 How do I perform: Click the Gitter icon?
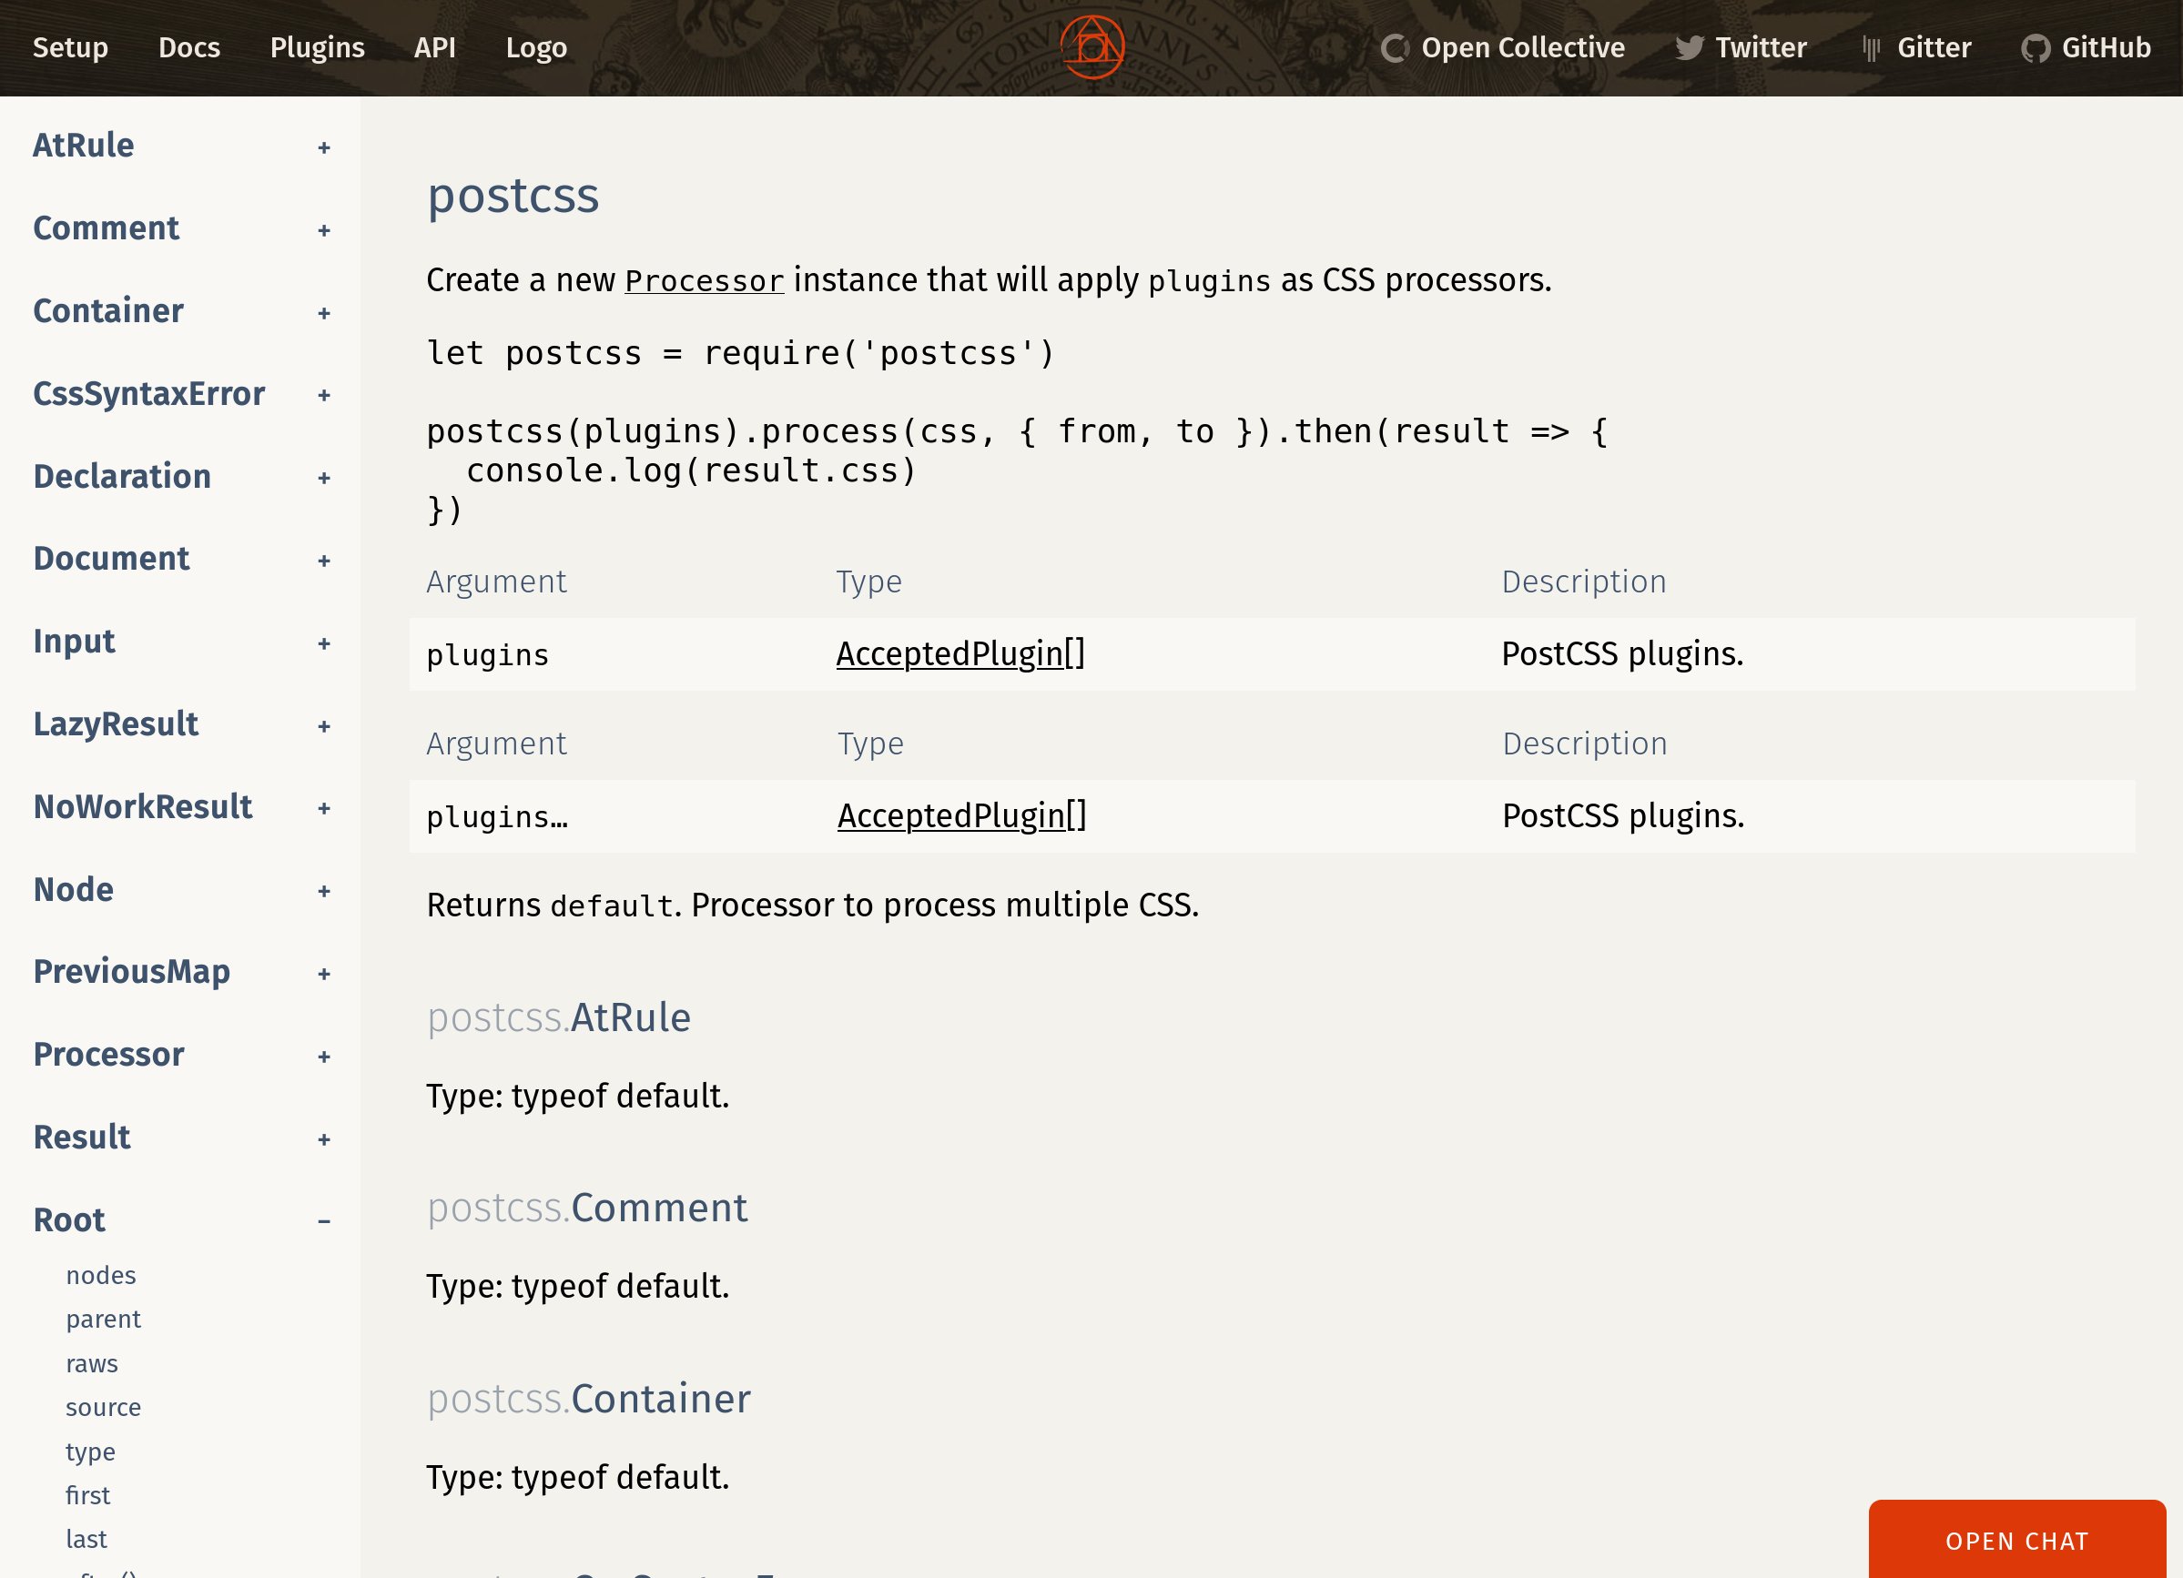(x=1871, y=48)
